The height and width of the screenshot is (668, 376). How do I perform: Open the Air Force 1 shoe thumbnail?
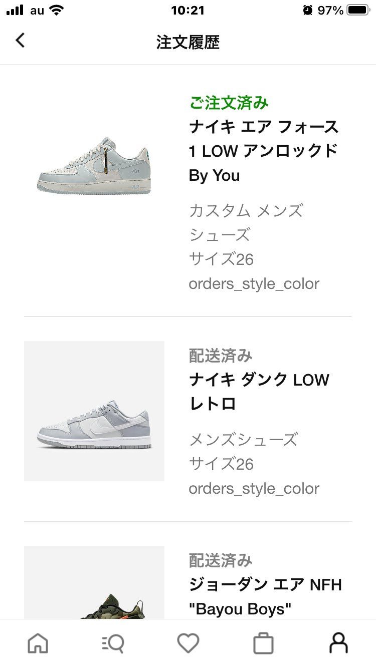coord(94,165)
